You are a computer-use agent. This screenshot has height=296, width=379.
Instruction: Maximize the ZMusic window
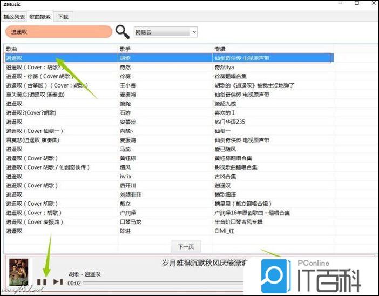pyautogui.click(x=357, y=3)
